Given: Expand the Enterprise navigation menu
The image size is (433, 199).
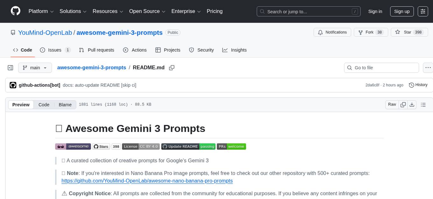Looking at the screenshot, I should 186,11.
